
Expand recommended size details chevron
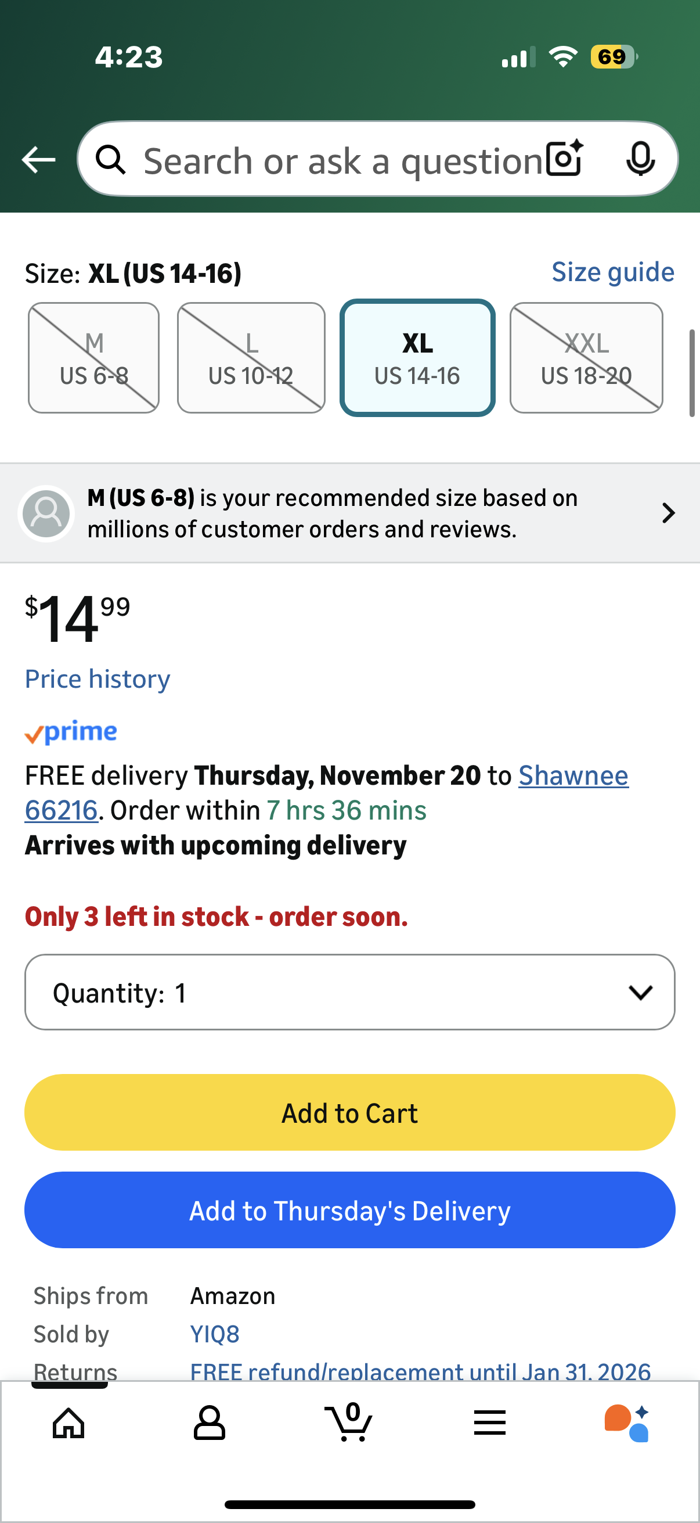668,512
